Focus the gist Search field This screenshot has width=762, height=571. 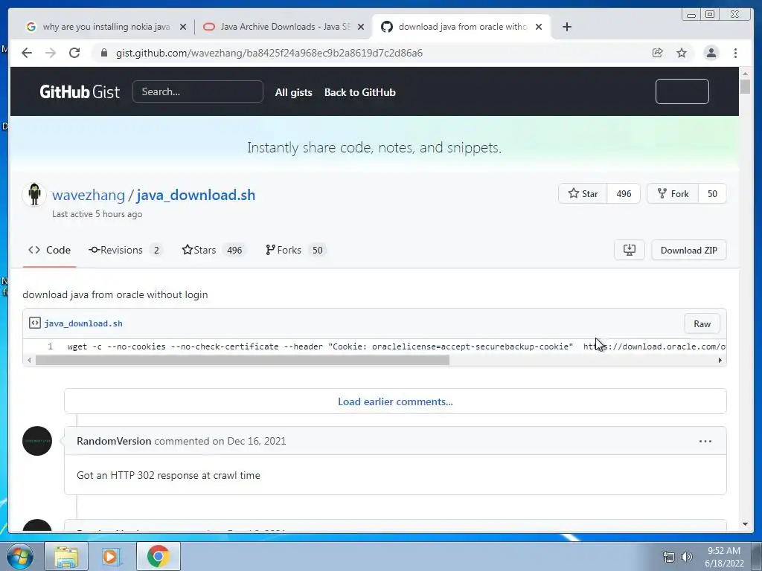tap(198, 91)
